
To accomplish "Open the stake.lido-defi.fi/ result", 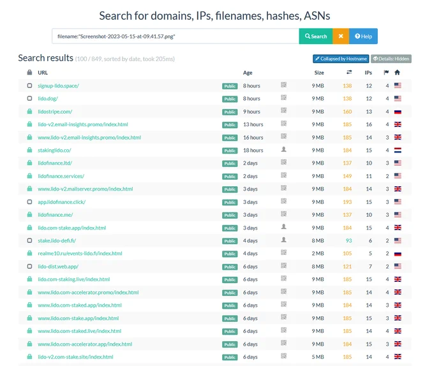I will pyautogui.click(x=57, y=240).
